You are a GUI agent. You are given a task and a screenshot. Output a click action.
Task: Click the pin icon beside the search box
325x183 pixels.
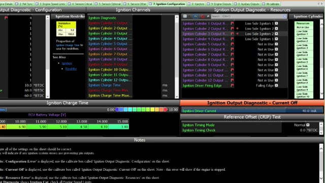[208, 16]
